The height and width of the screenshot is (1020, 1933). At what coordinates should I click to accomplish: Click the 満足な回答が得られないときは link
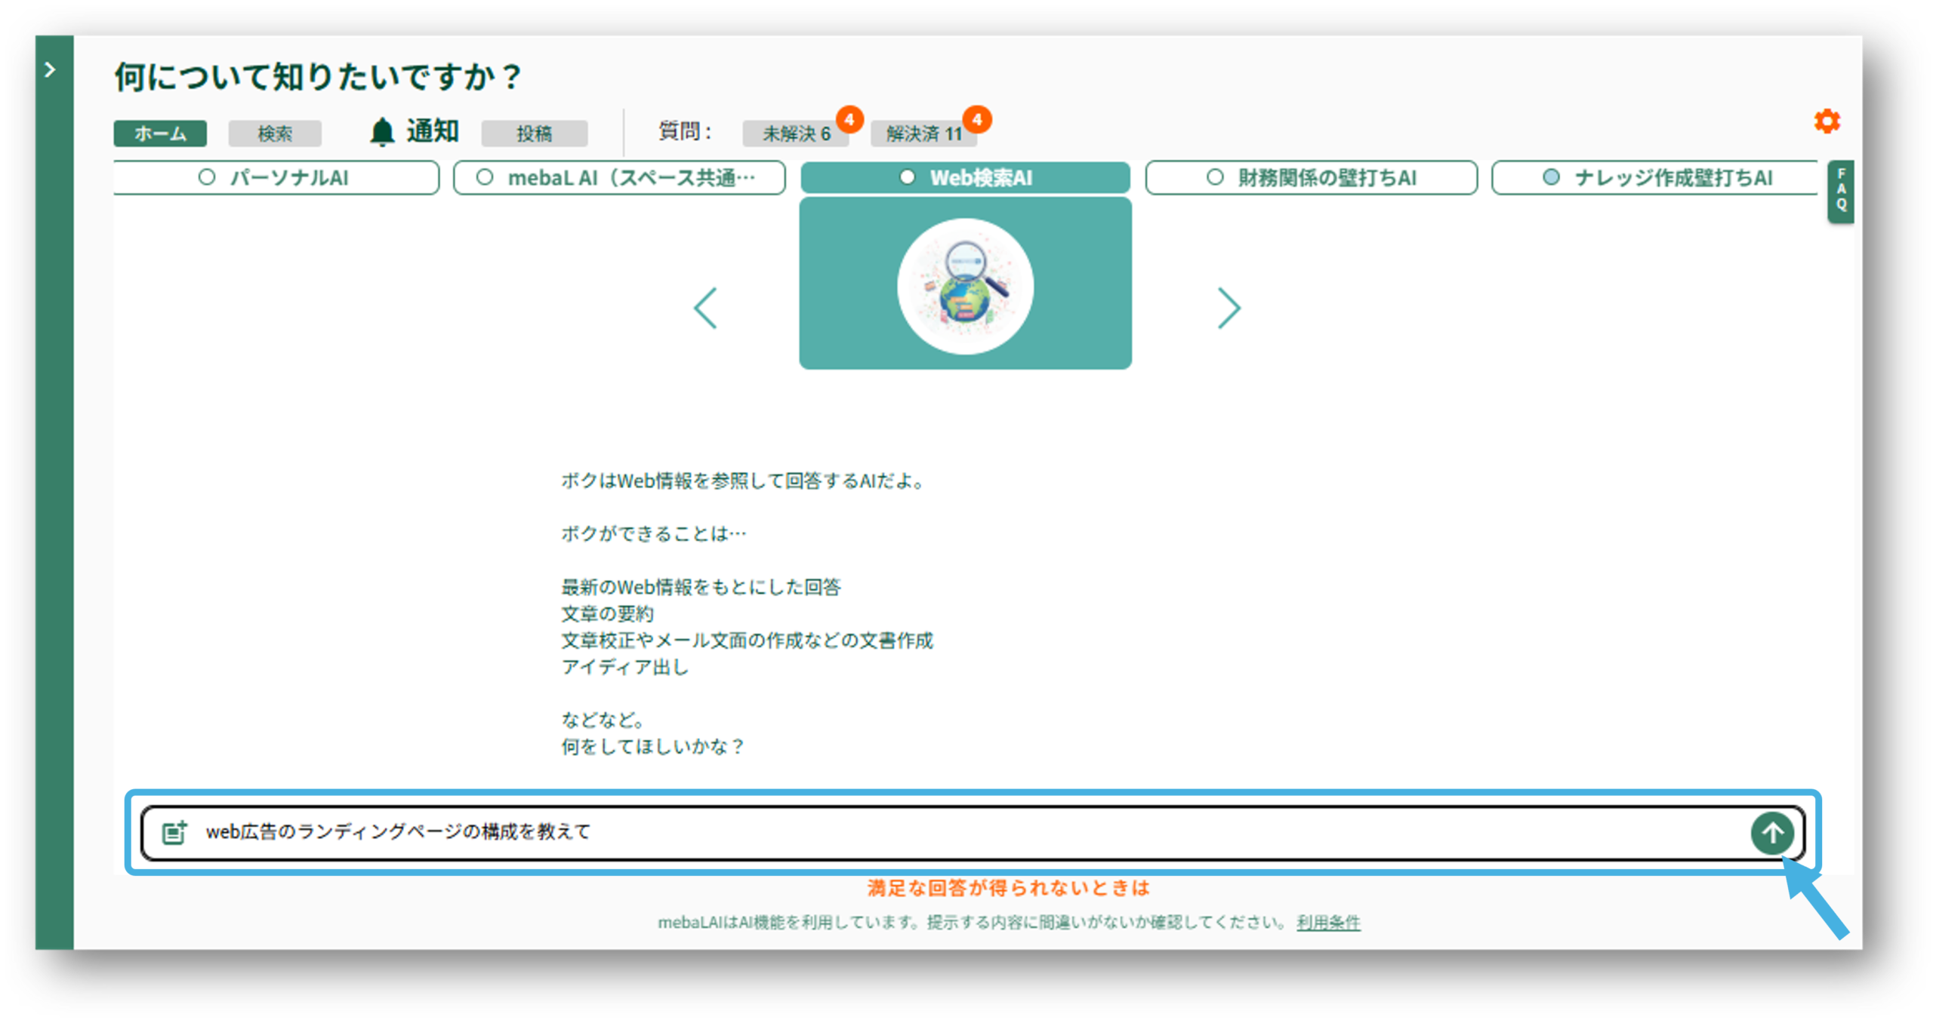pyautogui.click(x=1008, y=888)
